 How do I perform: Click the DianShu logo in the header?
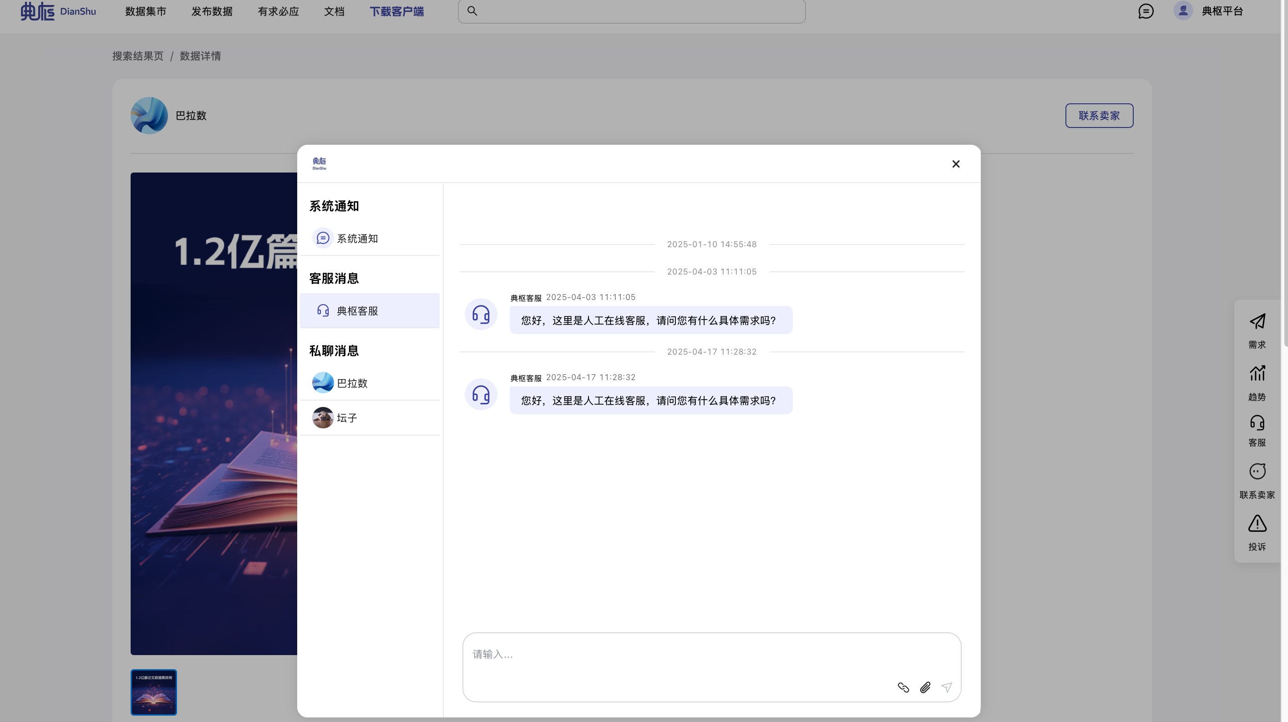[x=58, y=11]
